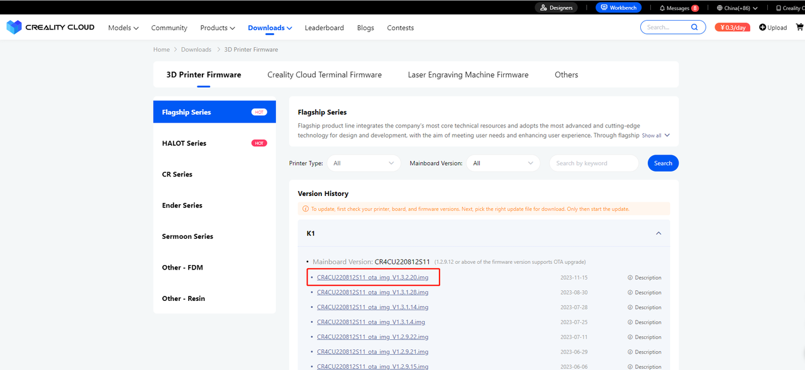Screen dimensions: 805x370
Task: Click the blue Search button
Action: (663, 163)
